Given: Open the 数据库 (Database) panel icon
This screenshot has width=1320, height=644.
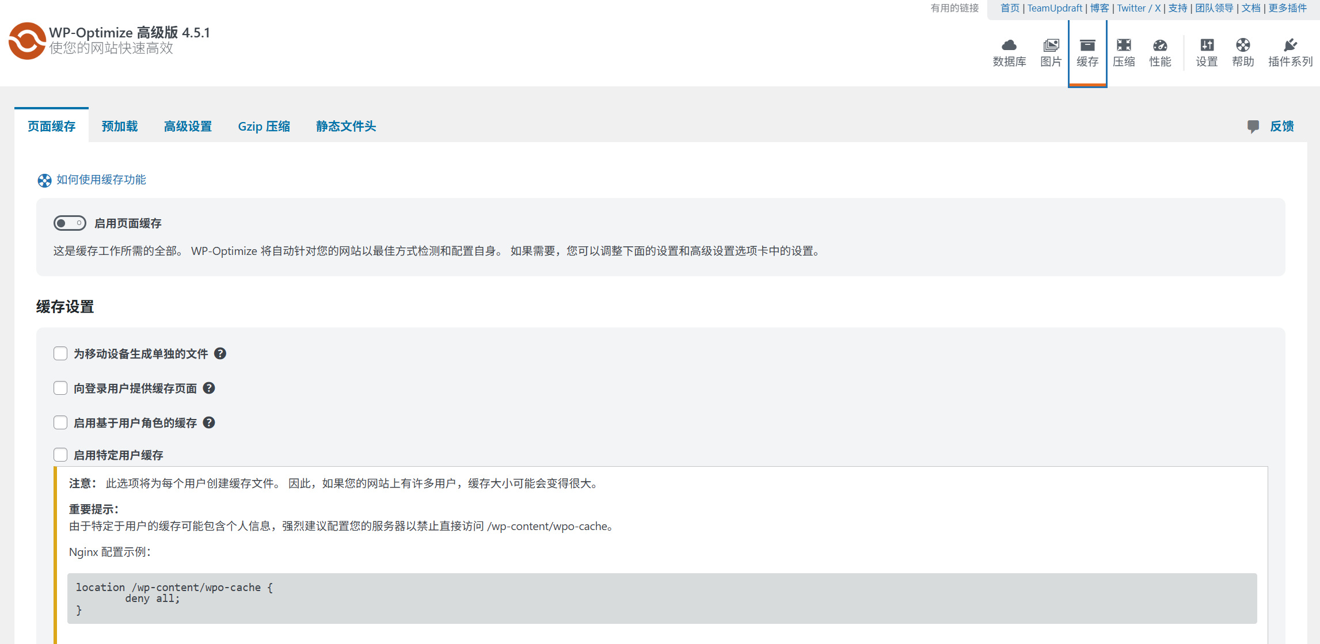Looking at the screenshot, I should pyautogui.click(x=1010, y=52).
